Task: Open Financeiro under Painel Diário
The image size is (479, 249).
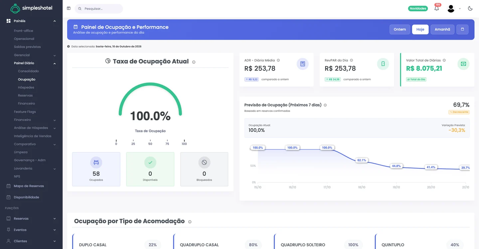Action: (x=26, y=104)
